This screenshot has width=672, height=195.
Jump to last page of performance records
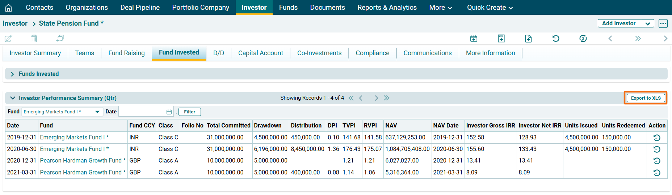click(387, 98)
